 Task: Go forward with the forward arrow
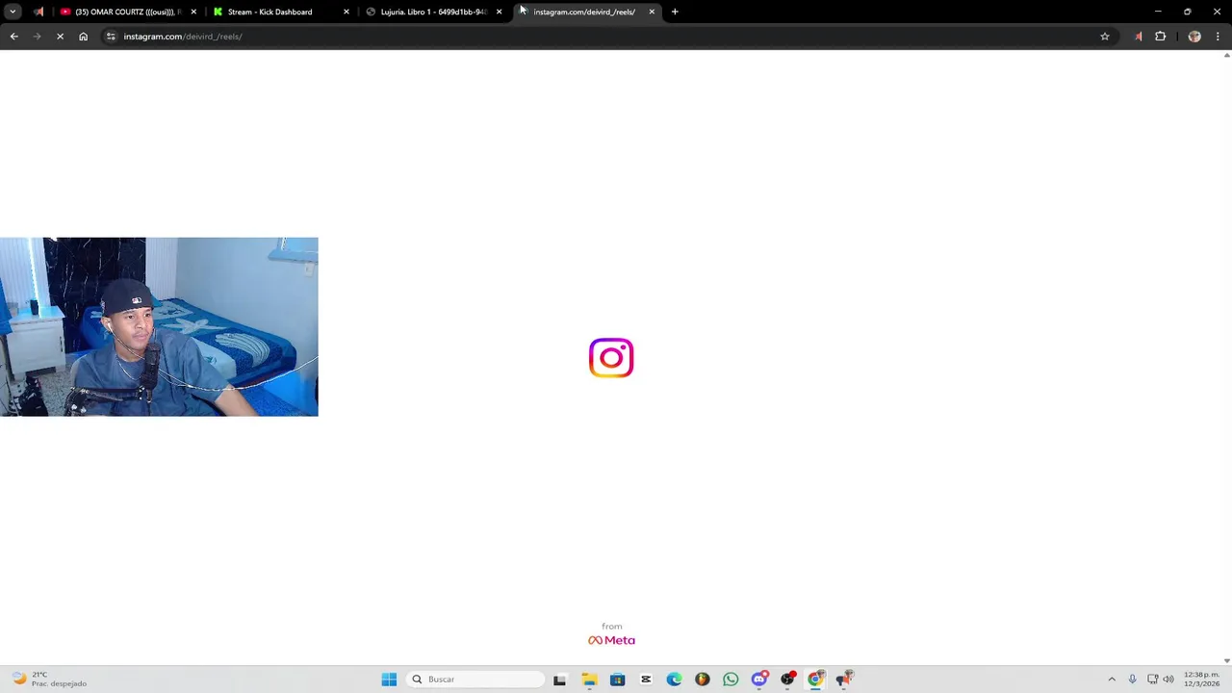37,37
